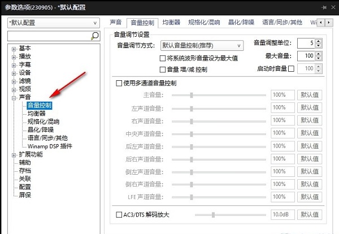339x234 pixels.
Task: Tick 使用多通道音量控制 checkbox
Action: coord(119,83)
